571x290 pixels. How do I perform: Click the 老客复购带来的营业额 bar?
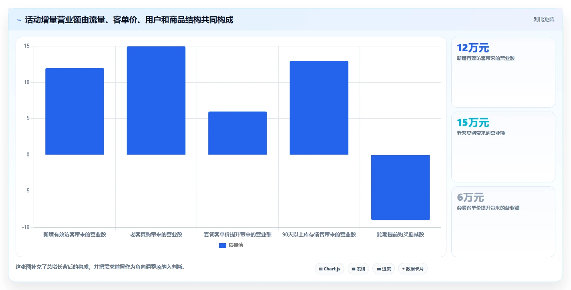(156, 100)
